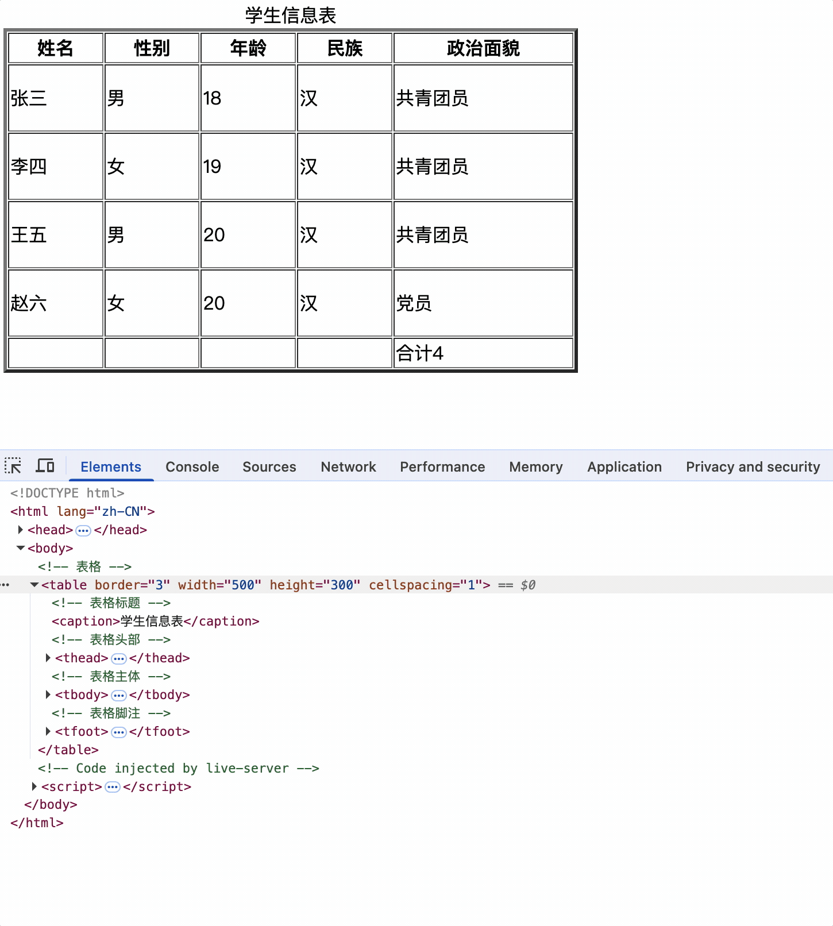The image size is (833, 926).
Task: Expand the thead node arrow
Action: click(x=48, y=658)
